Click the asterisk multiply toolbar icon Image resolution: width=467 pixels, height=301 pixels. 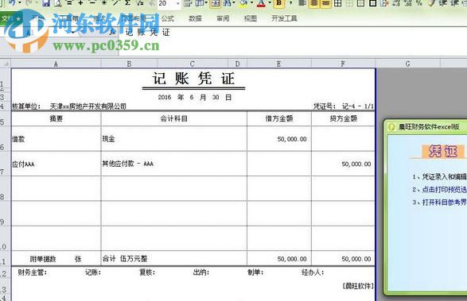pyautogui.click(x=104, y=3)
